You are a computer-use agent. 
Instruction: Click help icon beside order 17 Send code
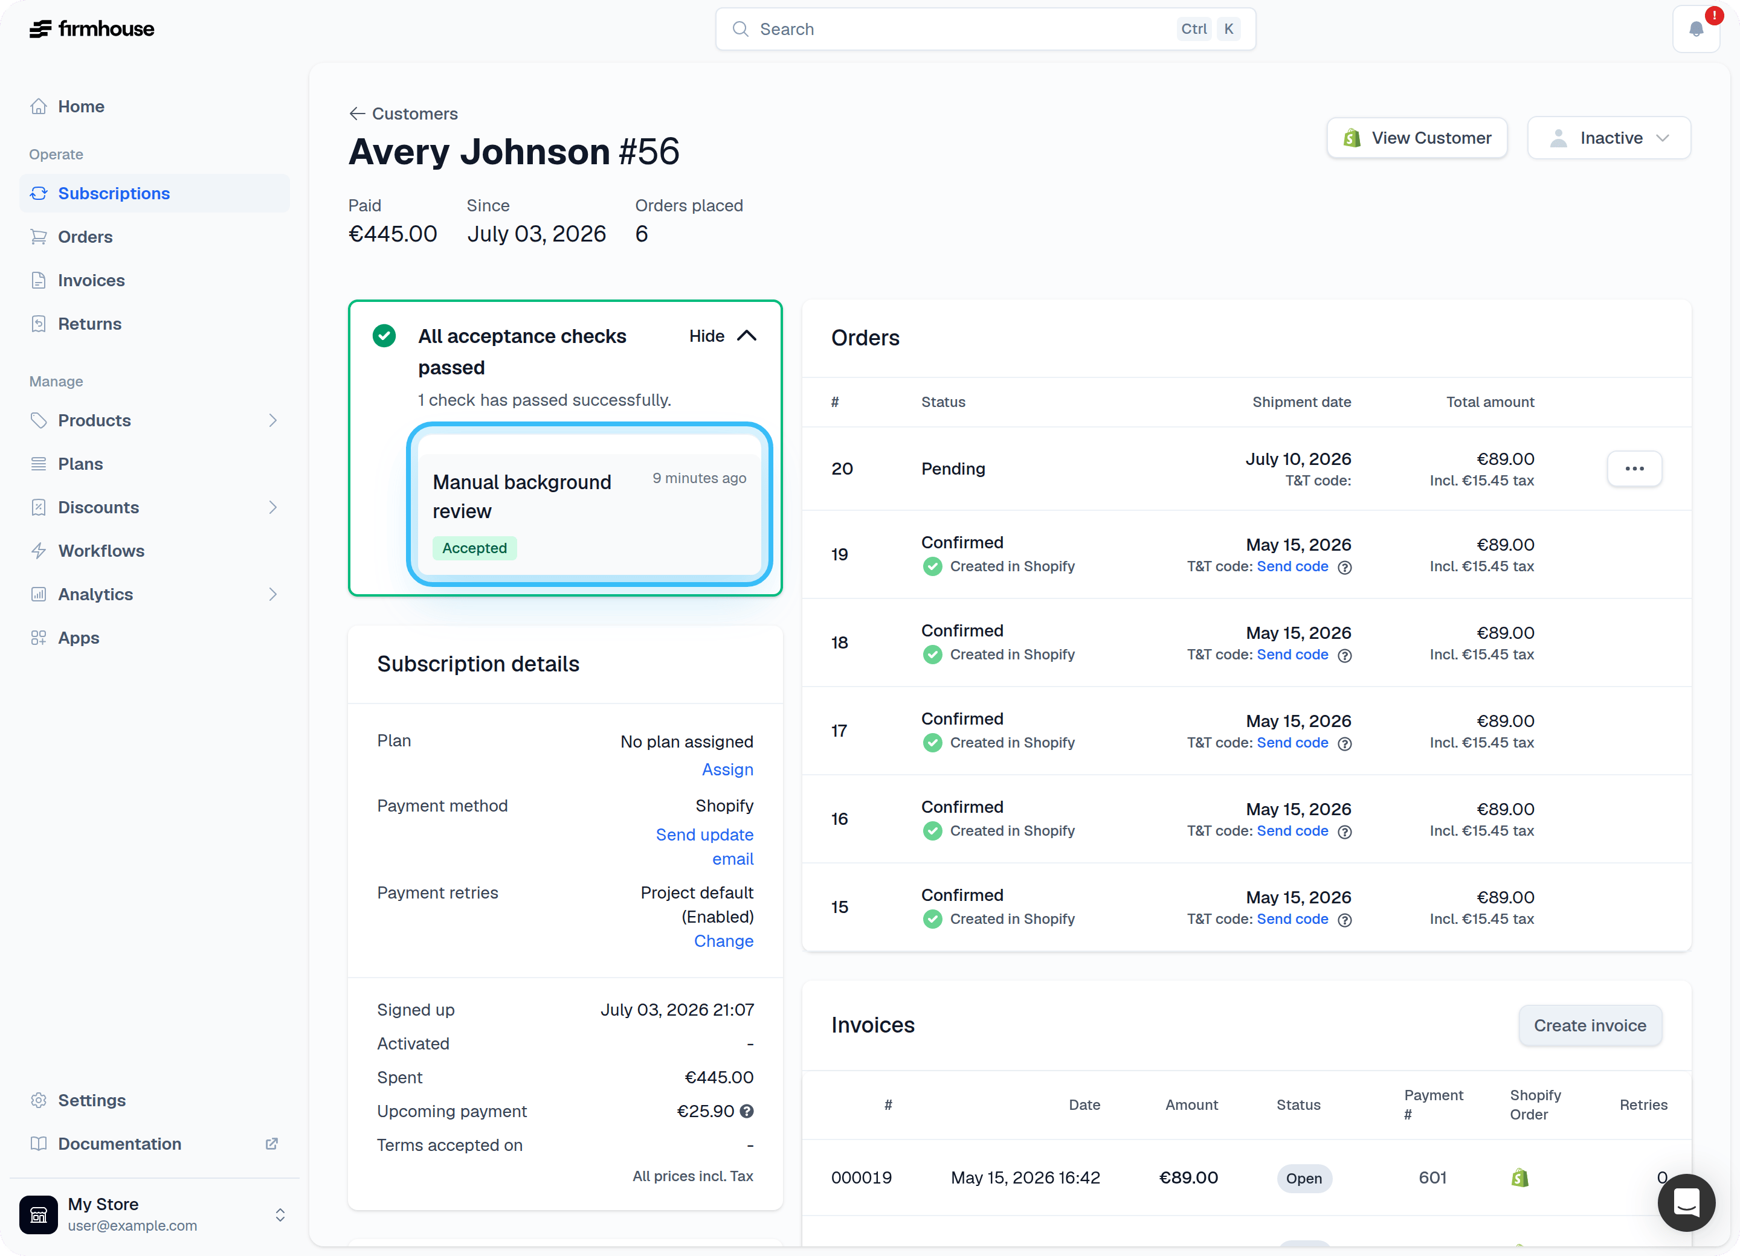point(1344,744)
